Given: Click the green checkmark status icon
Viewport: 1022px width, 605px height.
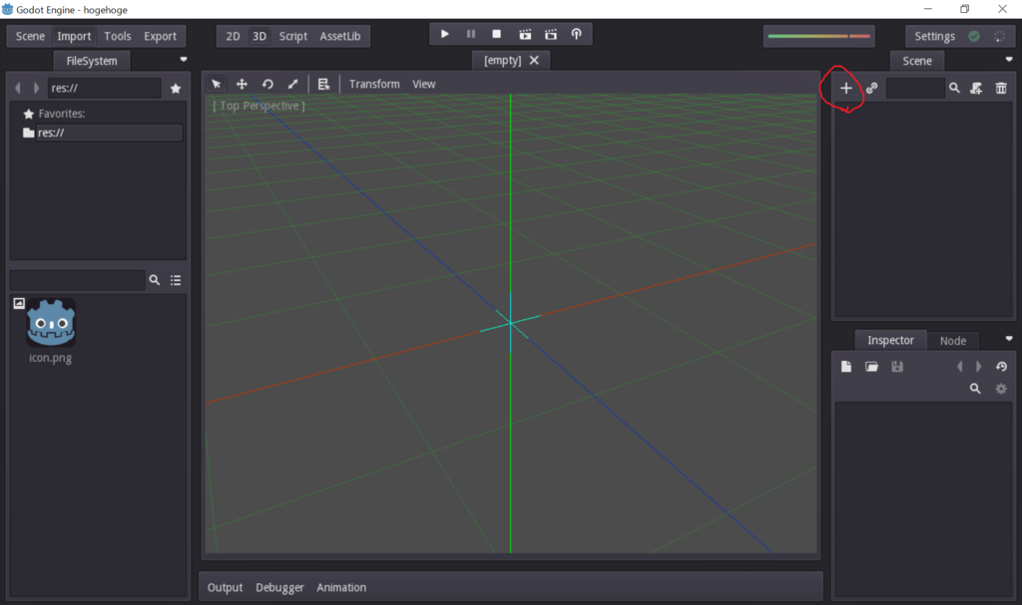Looking at the screenshot, I should (974, 37).
